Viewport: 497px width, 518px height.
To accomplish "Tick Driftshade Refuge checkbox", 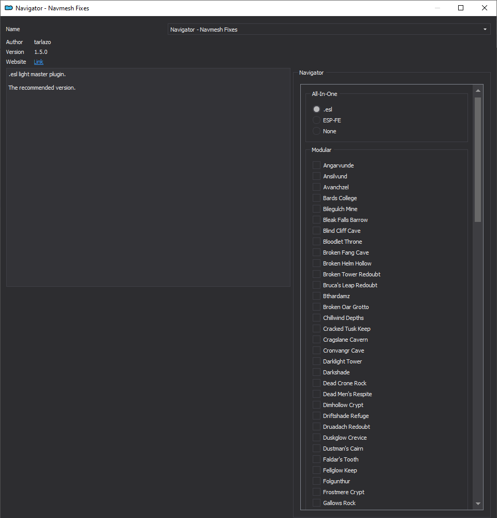I will [x=316, y=416].
